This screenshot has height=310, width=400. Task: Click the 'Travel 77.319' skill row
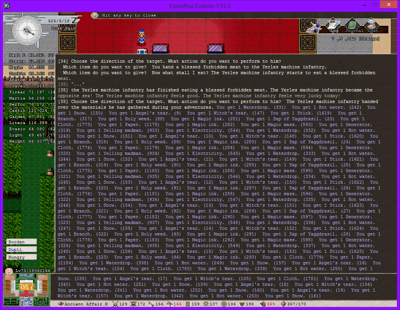pos(32,86)
